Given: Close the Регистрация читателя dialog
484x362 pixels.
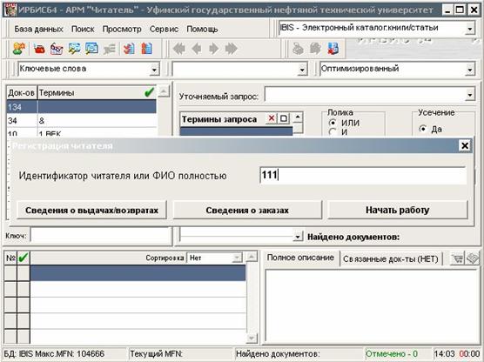Looking at the screenshot, I should [x=465, y=145].
